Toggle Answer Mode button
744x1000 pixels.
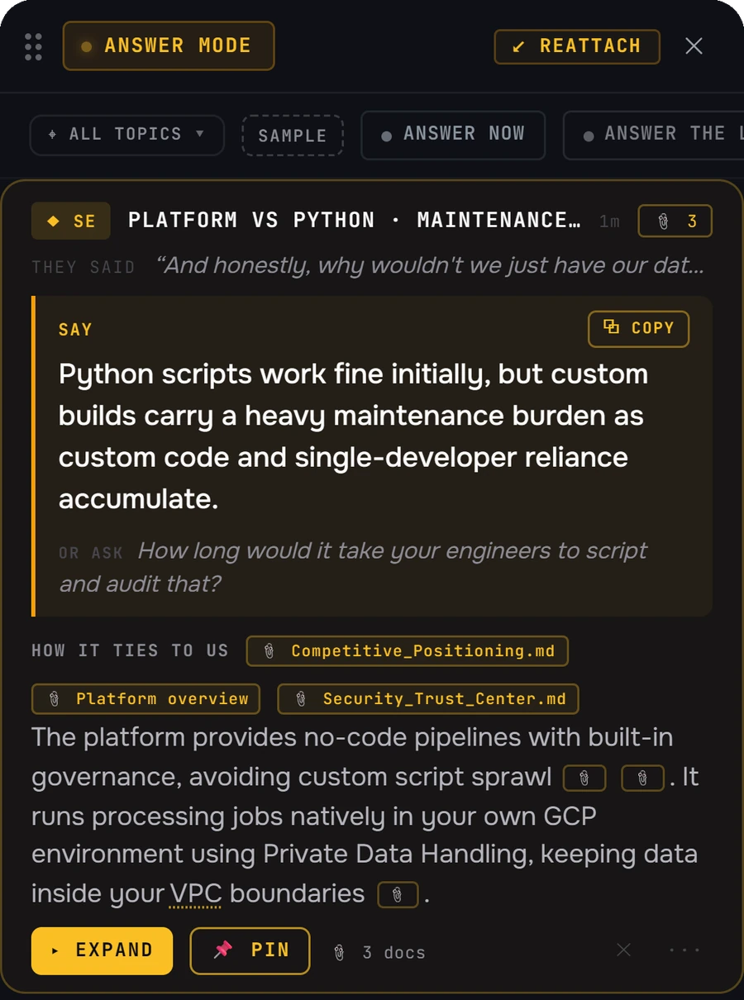pos(169,45)
